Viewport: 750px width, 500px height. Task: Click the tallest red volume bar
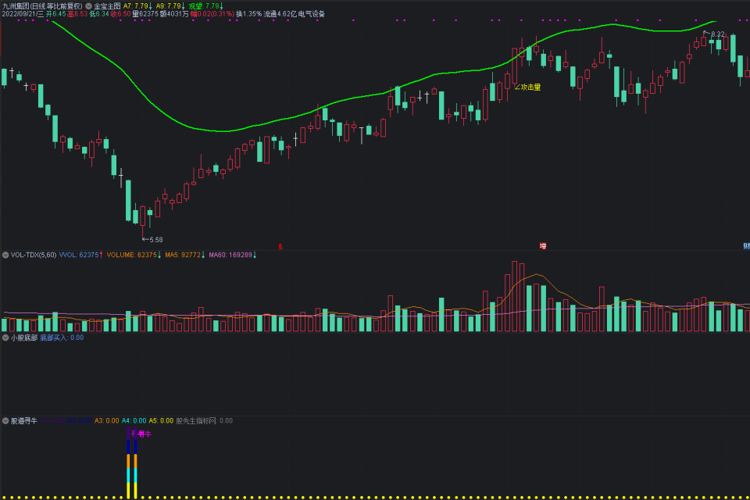tap(515, 296)
